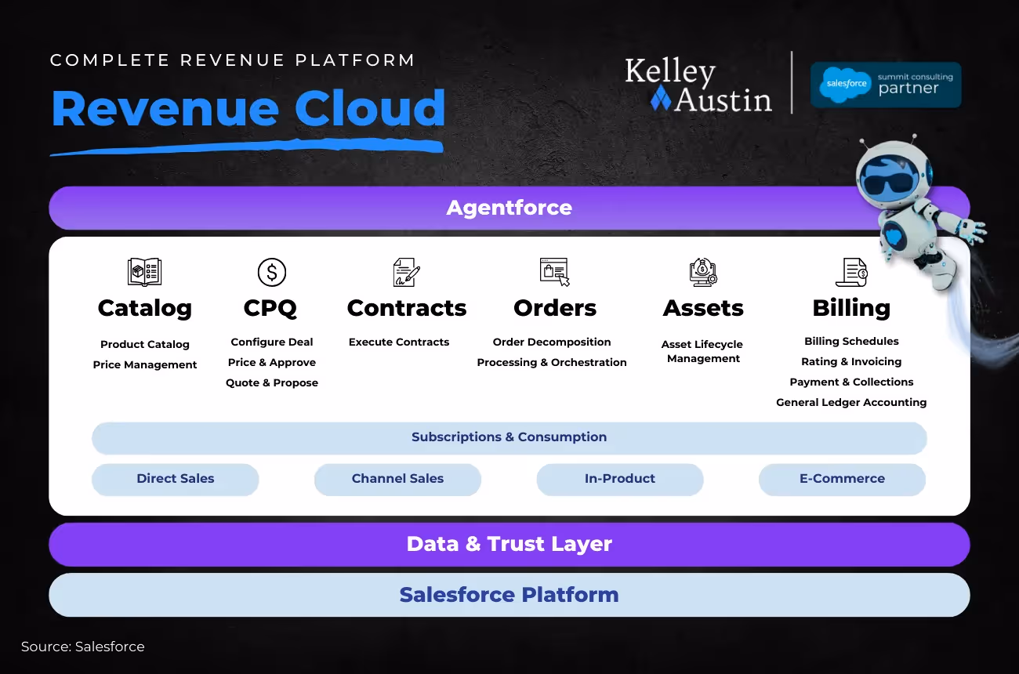This screenshot has width=1019, height=674.
Task: Select the Salesforce Platform bar
Action: pos(509,595)
